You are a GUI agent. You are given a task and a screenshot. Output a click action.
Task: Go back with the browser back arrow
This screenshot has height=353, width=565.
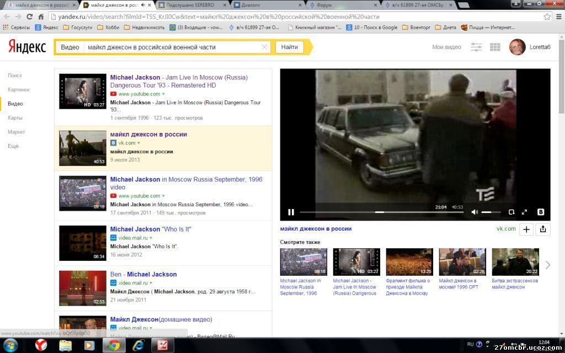(x=7, y=17)
